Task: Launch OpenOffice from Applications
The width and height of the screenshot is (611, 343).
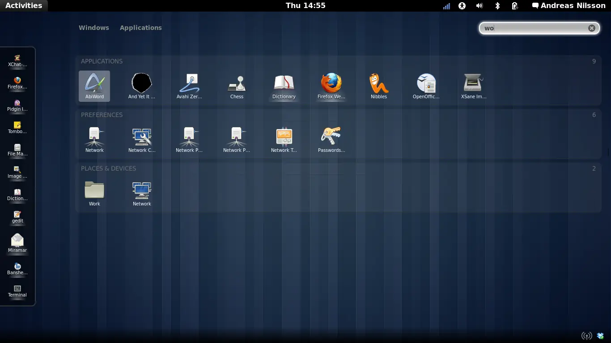Action: (x=426, y=86)
